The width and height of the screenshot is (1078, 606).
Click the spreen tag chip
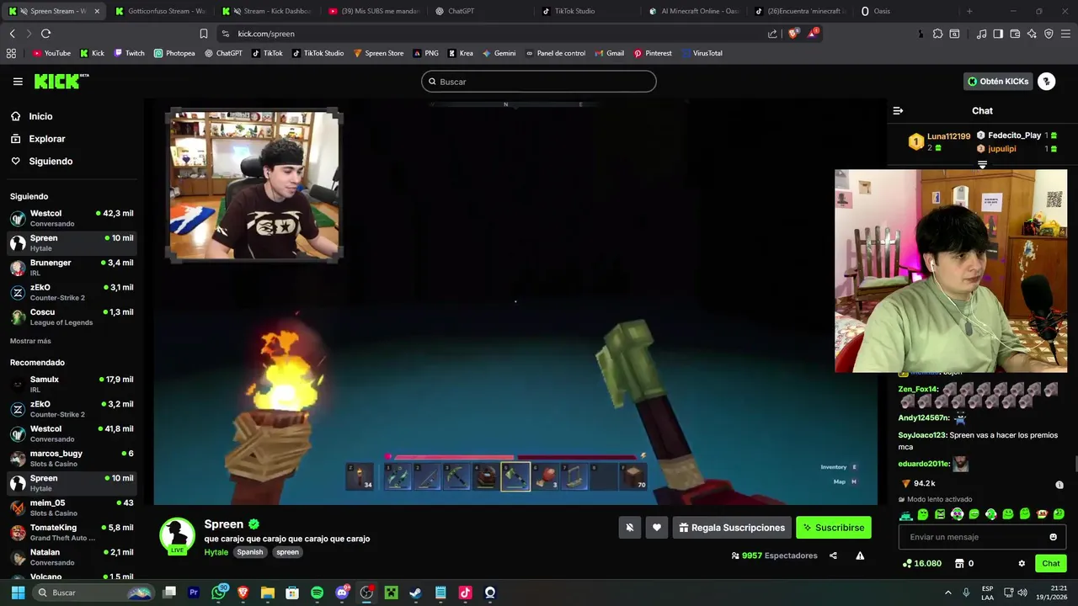coord(288,552)
